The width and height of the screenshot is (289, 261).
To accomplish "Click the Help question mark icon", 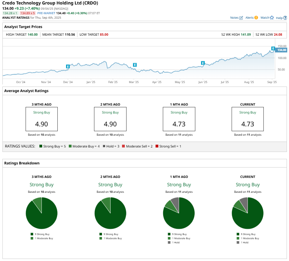I will click(x=285, y=18).
